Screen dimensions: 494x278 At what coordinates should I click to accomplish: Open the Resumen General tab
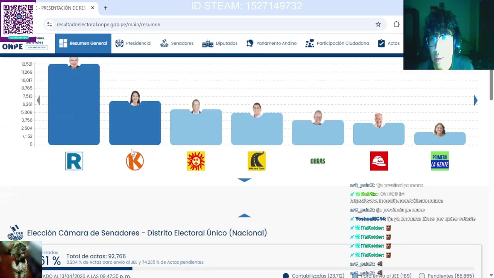point(83,43)
